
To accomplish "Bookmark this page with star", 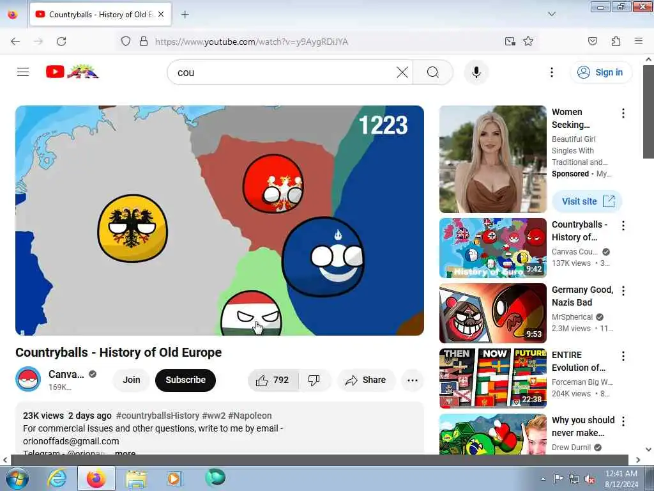I will [528, 42].
